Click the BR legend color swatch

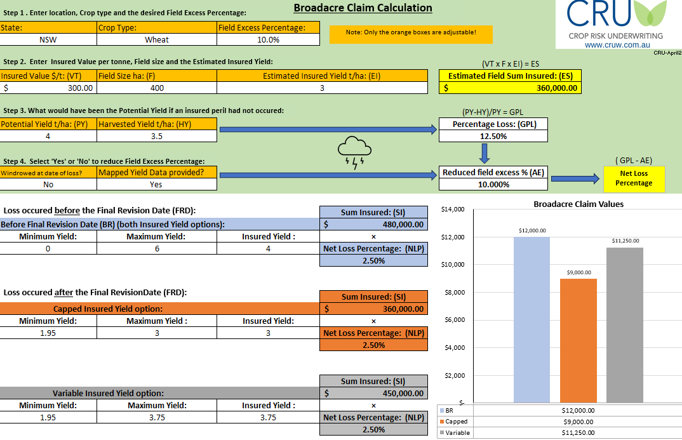(442, 410)
